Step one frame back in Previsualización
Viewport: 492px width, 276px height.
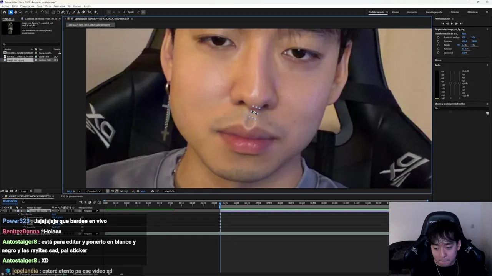(447, 23)
